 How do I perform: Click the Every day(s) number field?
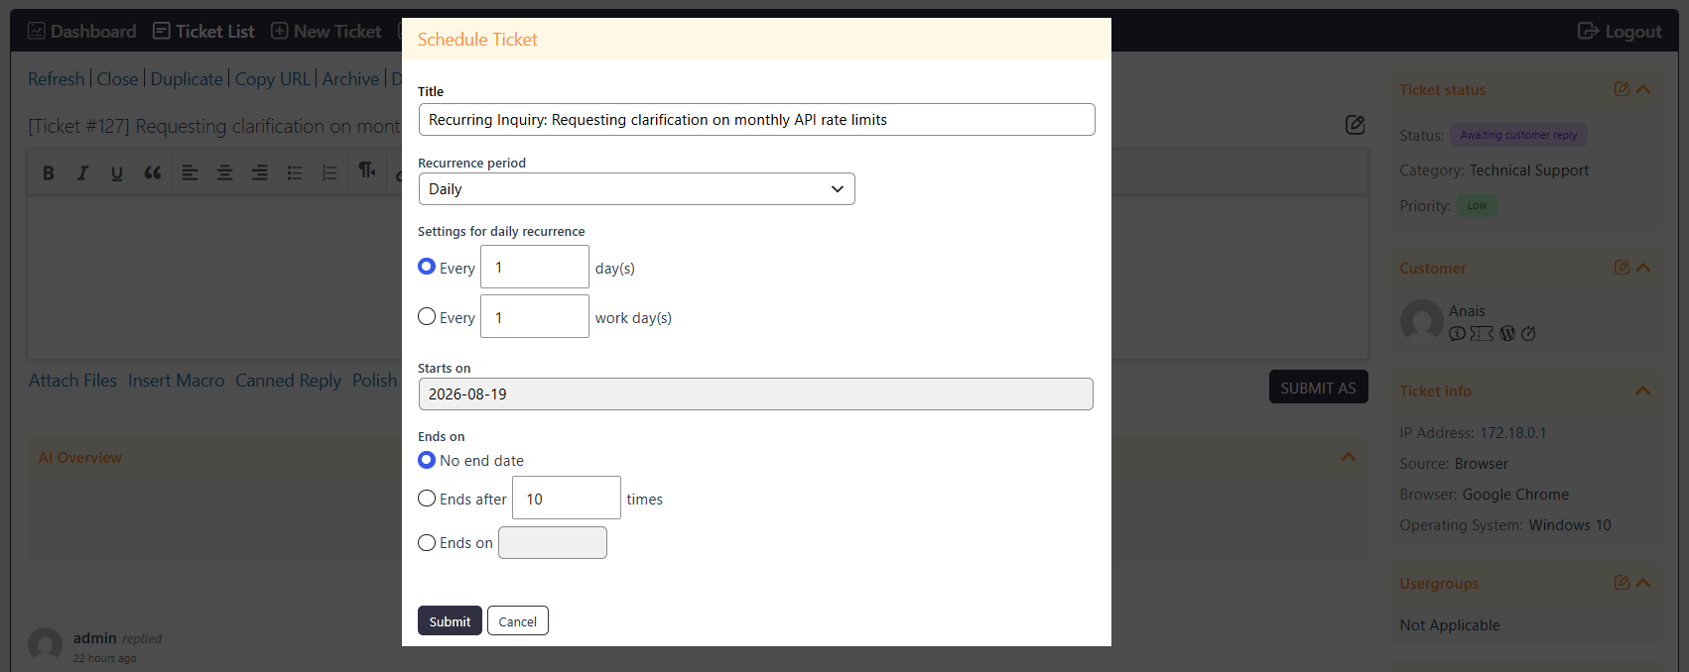pos(535,267)
